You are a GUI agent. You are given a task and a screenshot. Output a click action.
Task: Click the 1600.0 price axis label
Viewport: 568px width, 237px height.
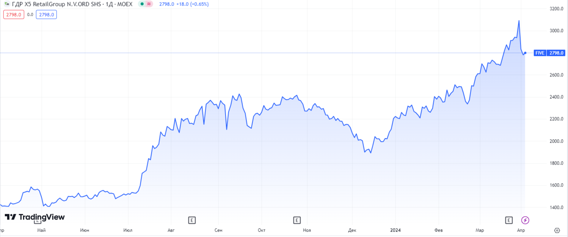556,185
